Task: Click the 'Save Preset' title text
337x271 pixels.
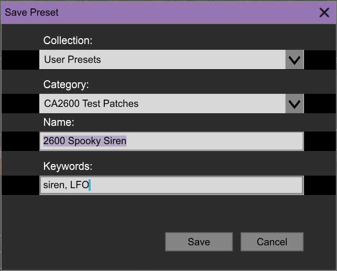Action: click(x=31, y=13)
